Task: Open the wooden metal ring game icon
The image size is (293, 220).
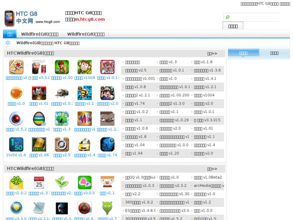Action: tap(62, 145)
